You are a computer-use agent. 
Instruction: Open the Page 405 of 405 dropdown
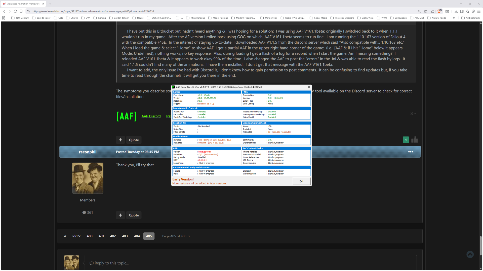pos(176,236)
